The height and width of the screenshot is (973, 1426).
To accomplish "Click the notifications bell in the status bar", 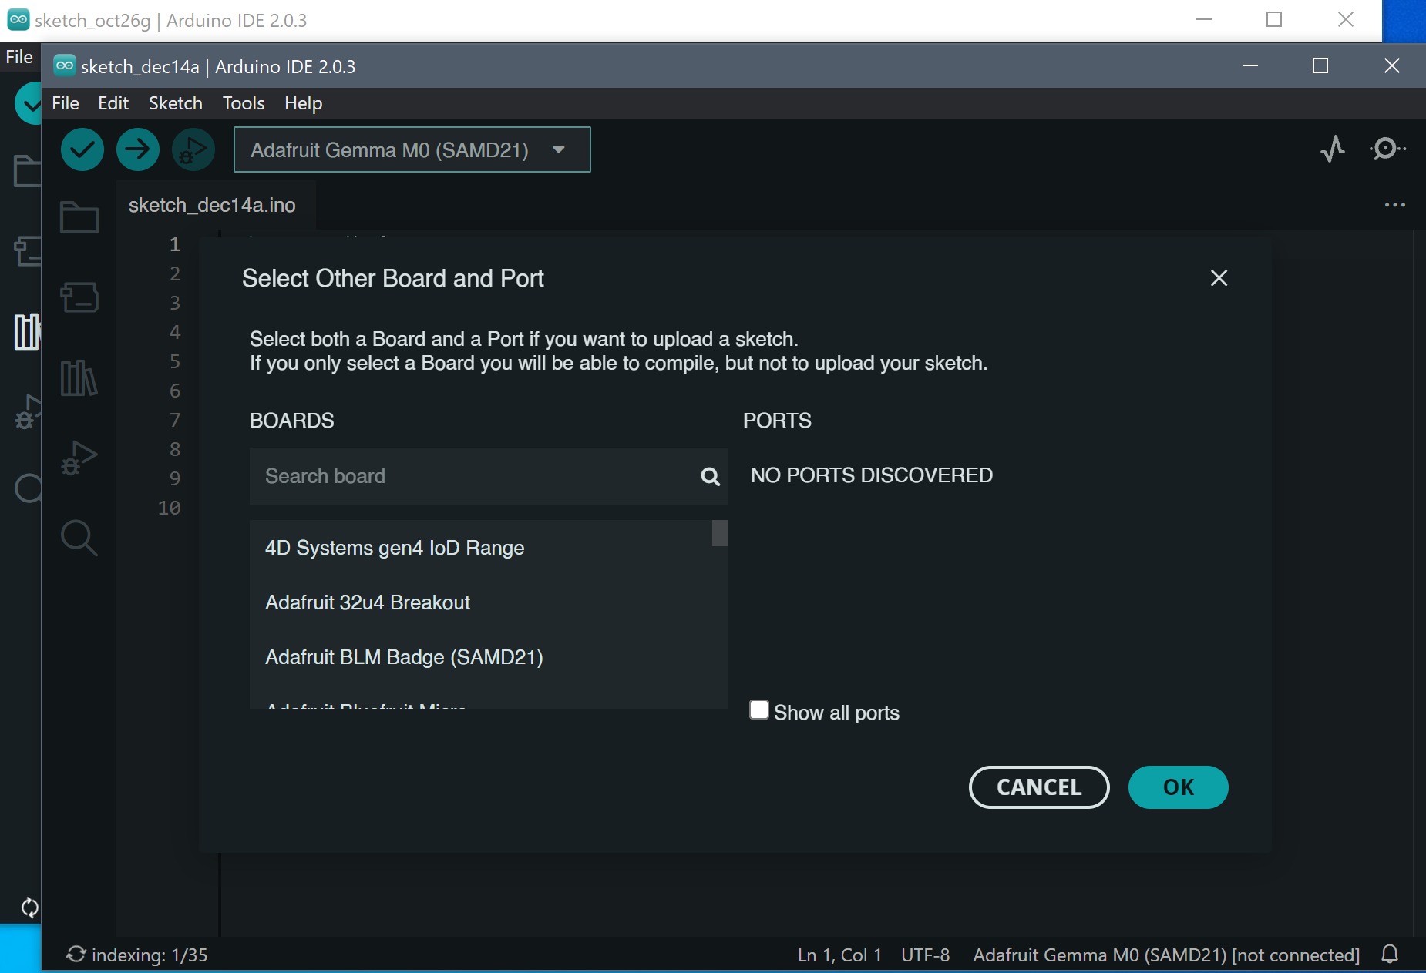I will coord(1390,955).
